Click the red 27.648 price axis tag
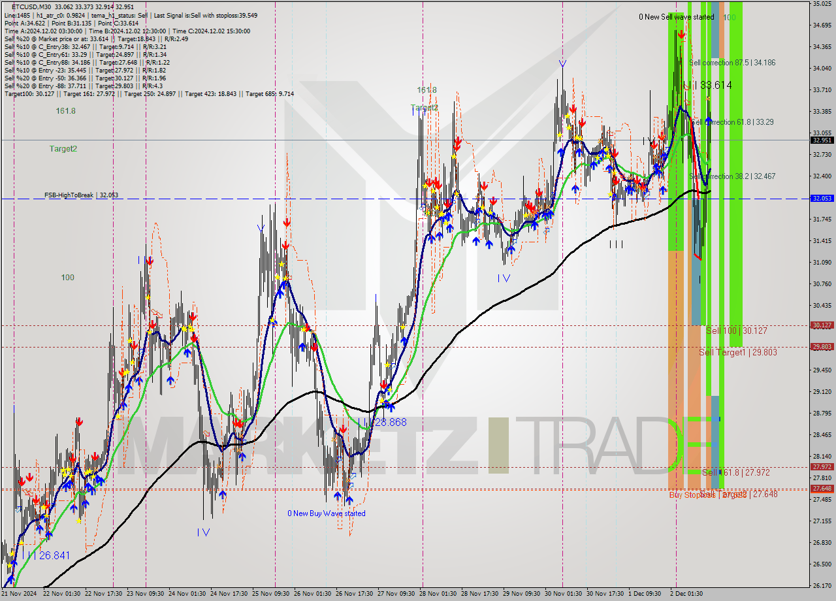 pyautogui.click(x=822, y=489)
